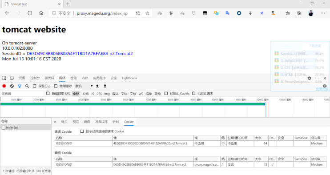This screenshot has height=175, width=330.
Task: Filter requests by 全部 type
Action: [76, 93]
